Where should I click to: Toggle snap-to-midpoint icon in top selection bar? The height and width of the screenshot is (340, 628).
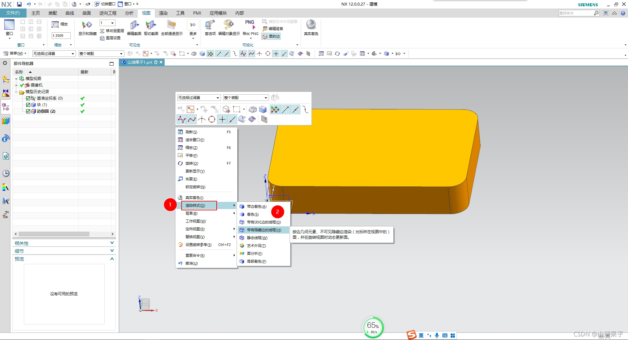(227, 54)
